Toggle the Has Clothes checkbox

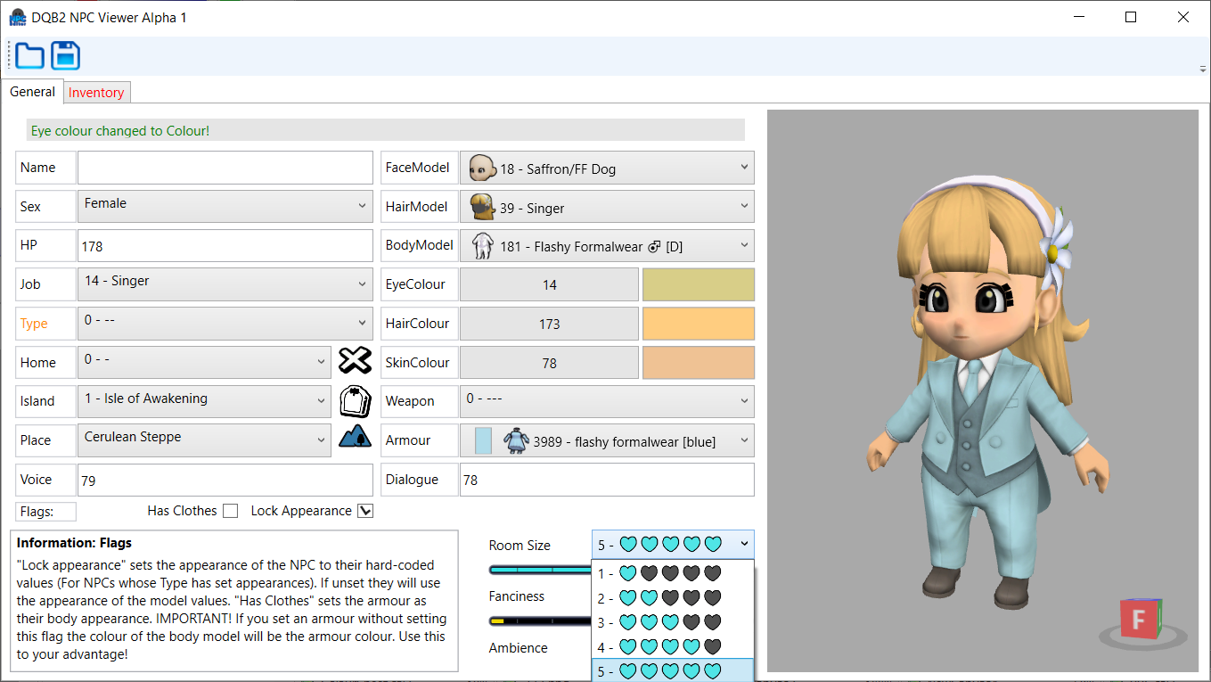click(230, 511)
